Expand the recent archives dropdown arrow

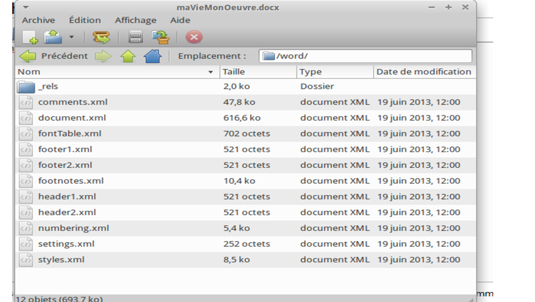[x=71, y=37]
